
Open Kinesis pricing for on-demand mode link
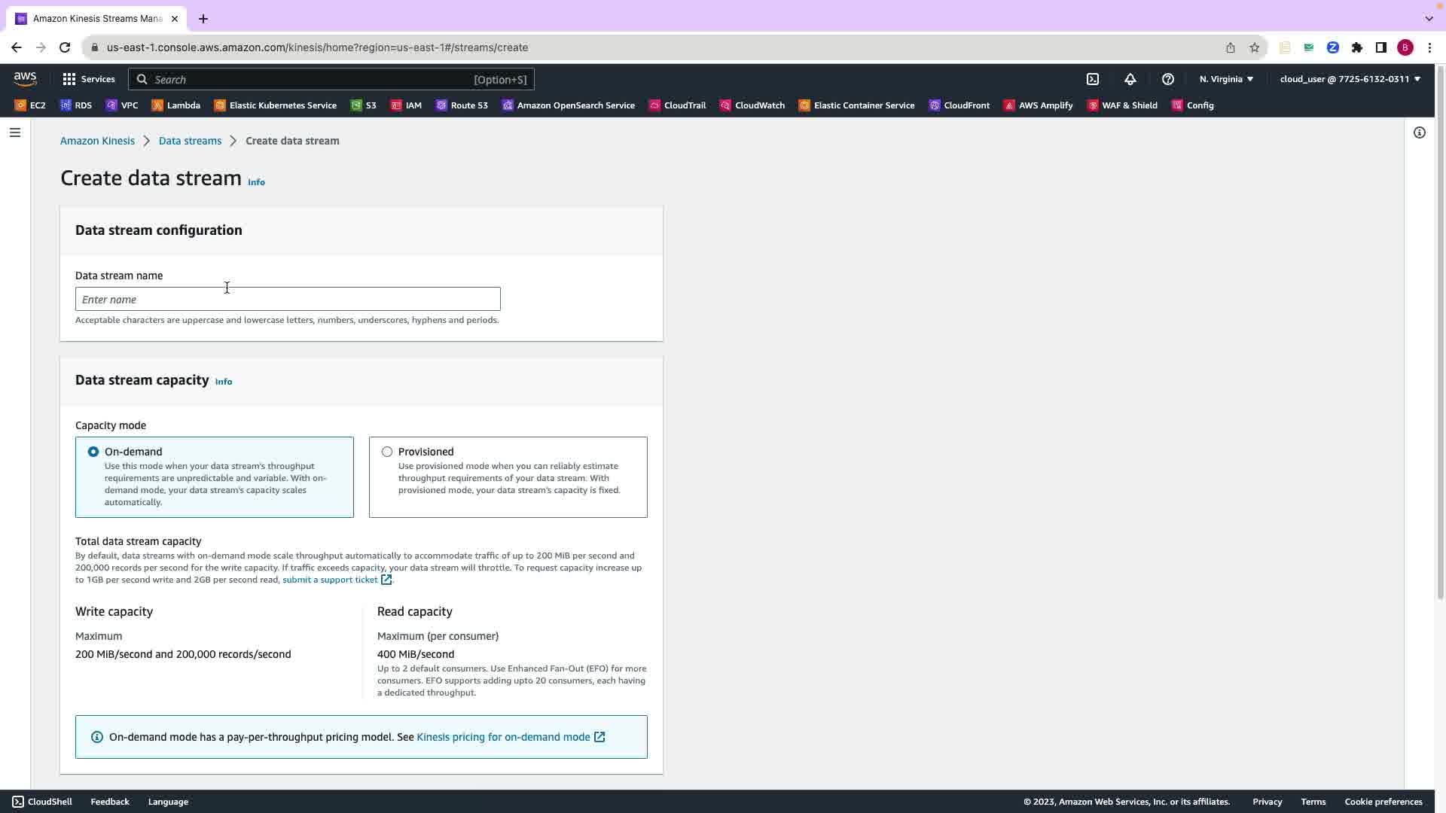(x=503, y=737)
